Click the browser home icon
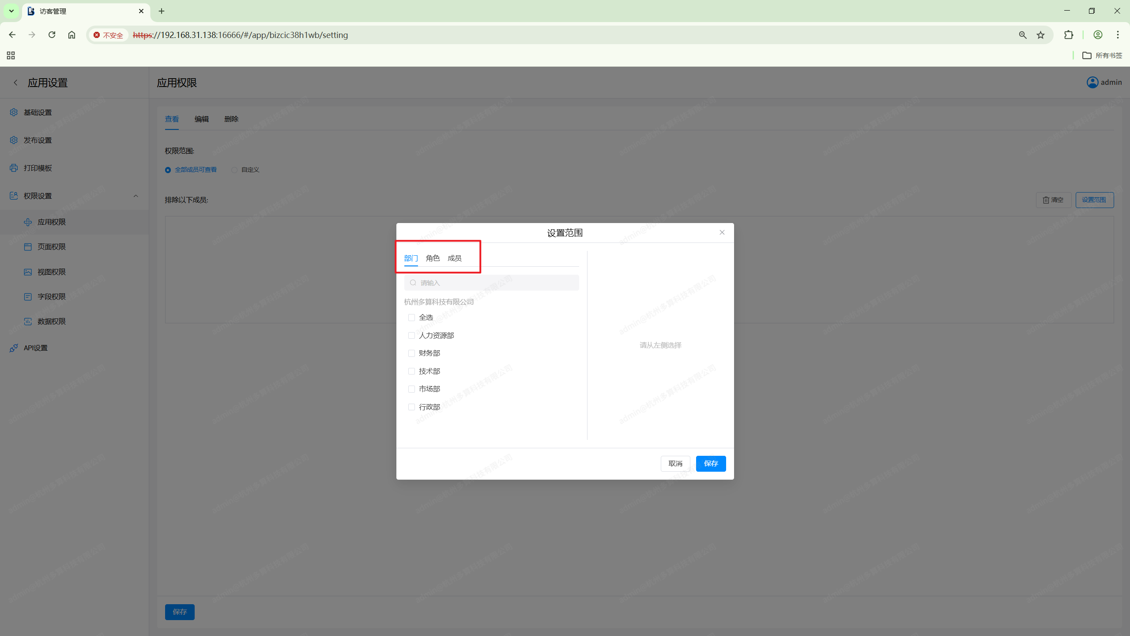The height and width of the screenshot is (636, 1130). pos(72,35)
